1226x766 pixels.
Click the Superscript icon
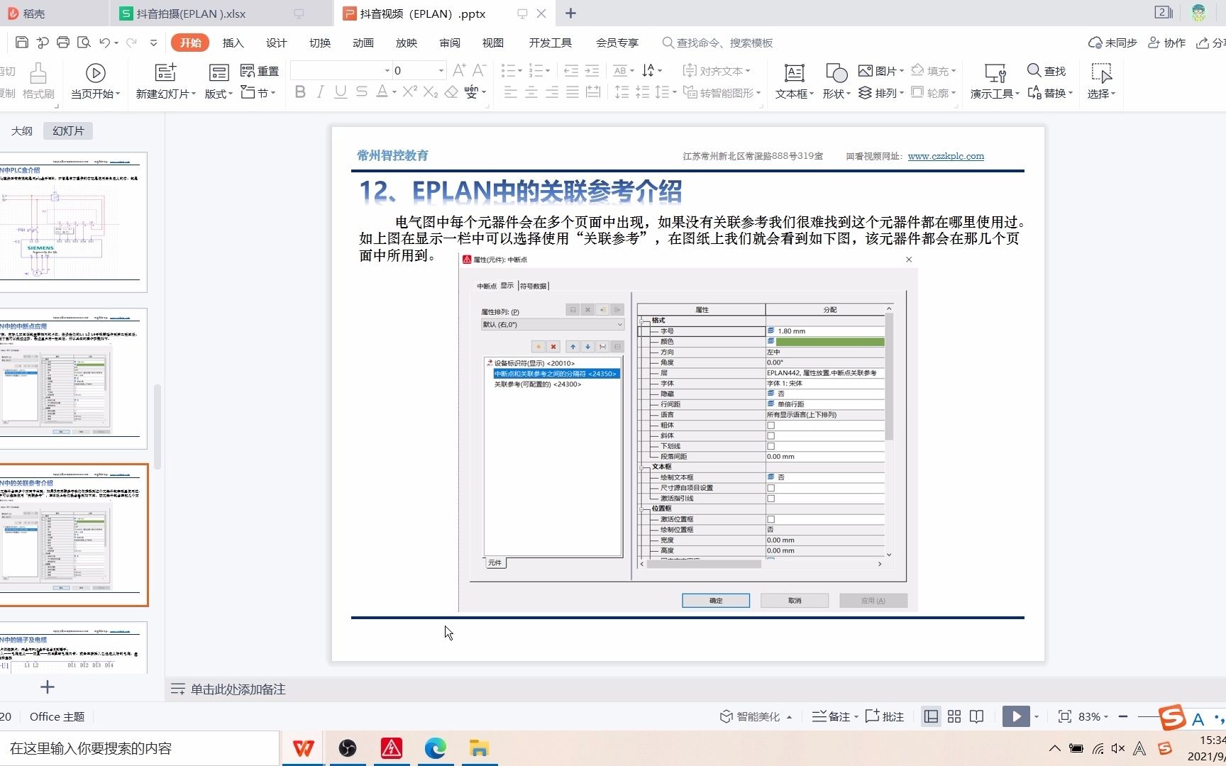[409, 92]
